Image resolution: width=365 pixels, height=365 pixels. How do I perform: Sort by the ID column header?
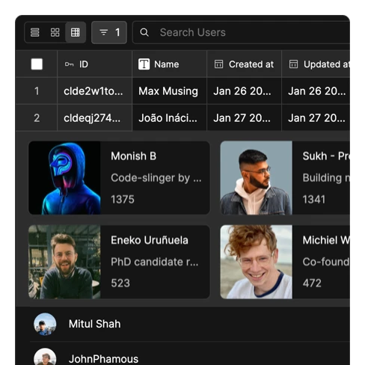click(95, 64)
